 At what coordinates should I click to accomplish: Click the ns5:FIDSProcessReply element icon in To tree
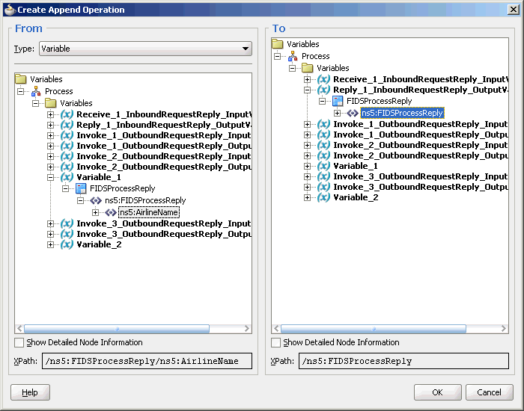pyautogui.click(x=353, y=113)
